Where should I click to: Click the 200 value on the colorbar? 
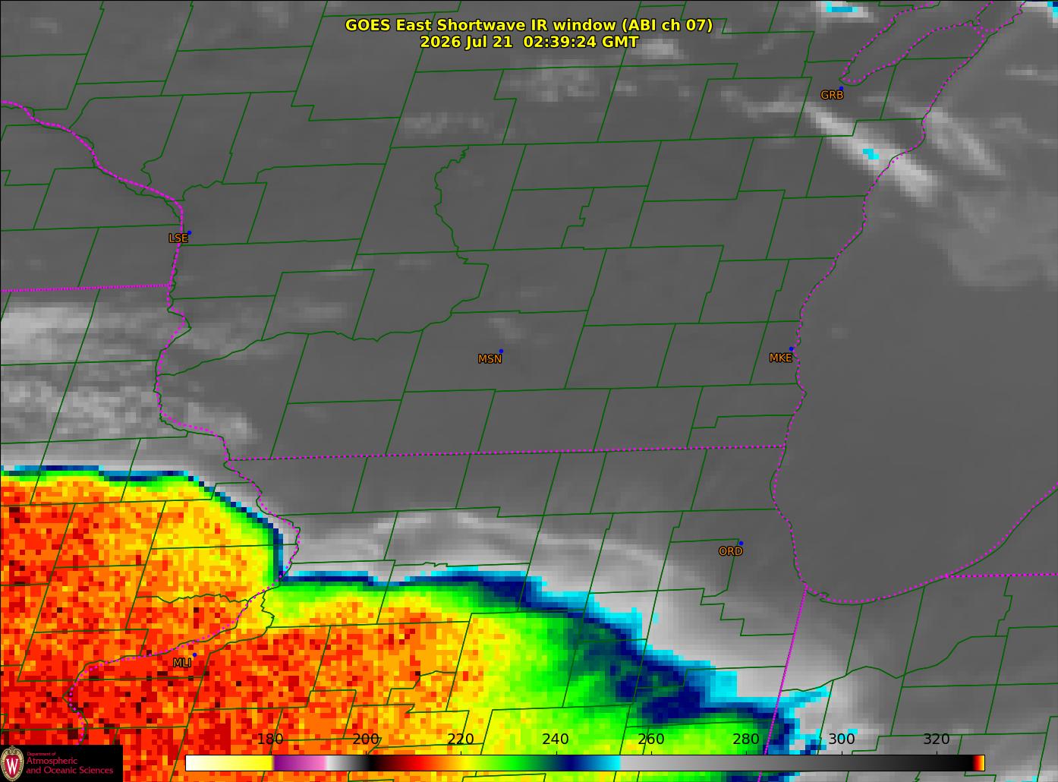pyautogui.click(x=366, y=739)
